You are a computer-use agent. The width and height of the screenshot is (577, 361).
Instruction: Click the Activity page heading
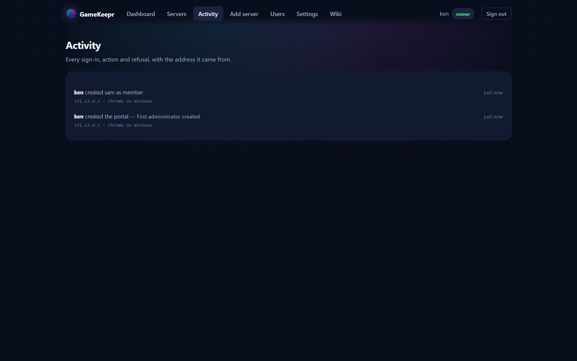tap(83, 45)
